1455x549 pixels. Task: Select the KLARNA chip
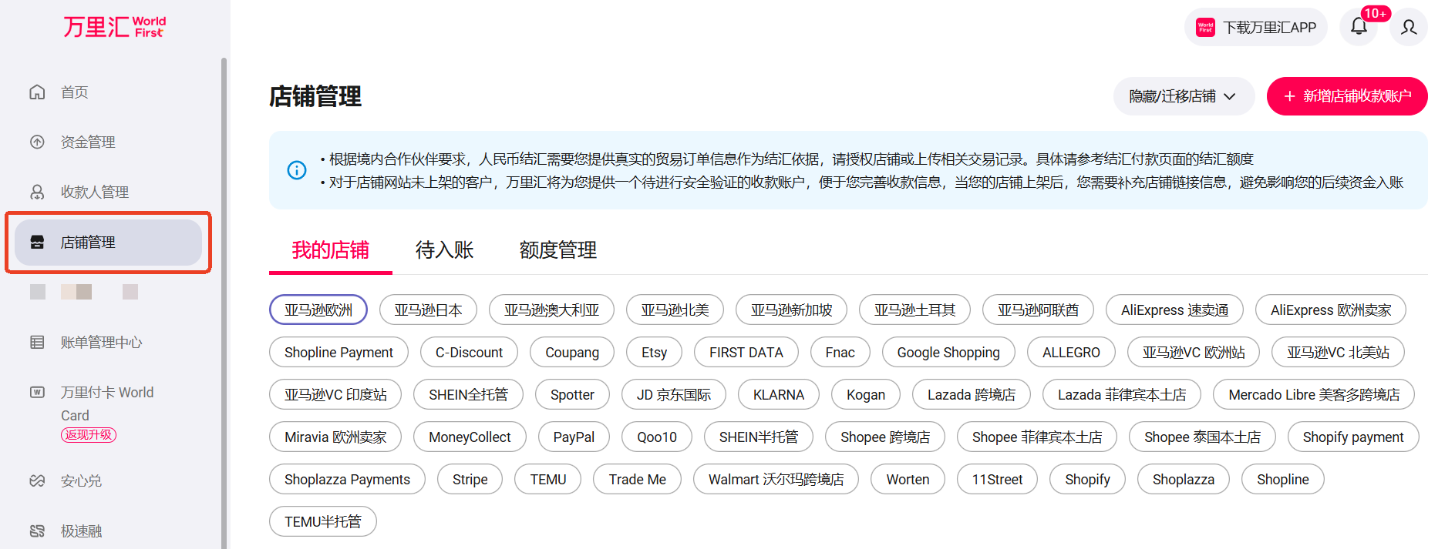779,394
